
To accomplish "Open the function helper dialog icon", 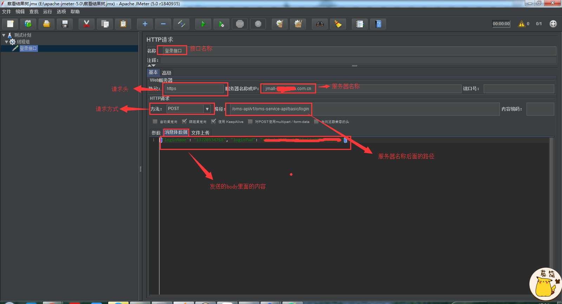I will pos(360,24).
